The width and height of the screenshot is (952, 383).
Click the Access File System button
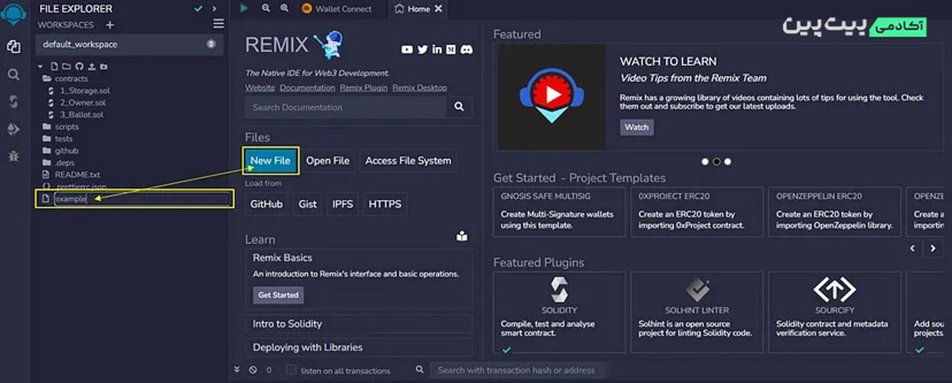tap(408, 161)
